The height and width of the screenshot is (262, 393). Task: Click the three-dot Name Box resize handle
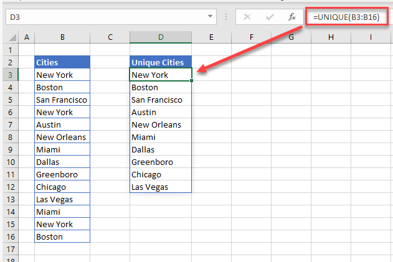click(227, 17)
